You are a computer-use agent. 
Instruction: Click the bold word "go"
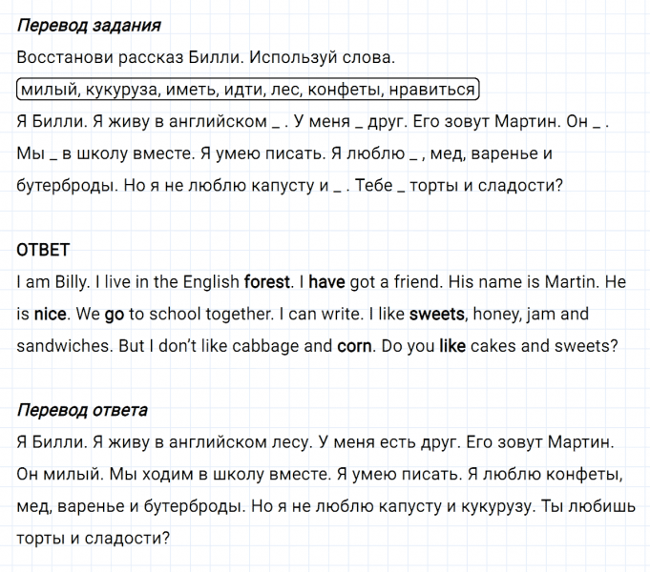[115, 314]
